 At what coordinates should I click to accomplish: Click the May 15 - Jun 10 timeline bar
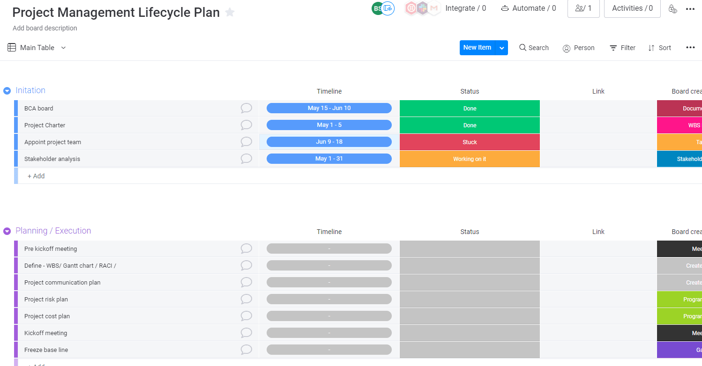pos(329,108)
